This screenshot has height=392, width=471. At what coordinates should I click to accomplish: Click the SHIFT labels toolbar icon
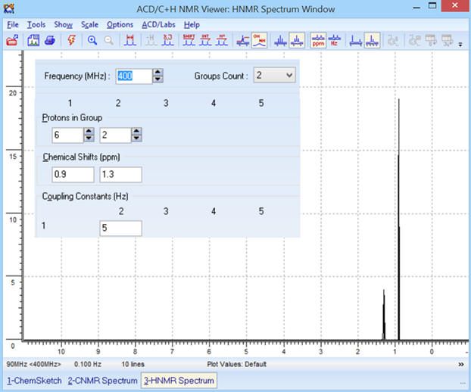[189, 40]
